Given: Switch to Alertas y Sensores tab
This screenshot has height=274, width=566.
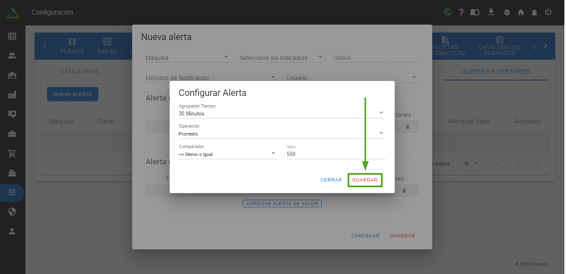Looking at the screenshot, I should point(496,71).
